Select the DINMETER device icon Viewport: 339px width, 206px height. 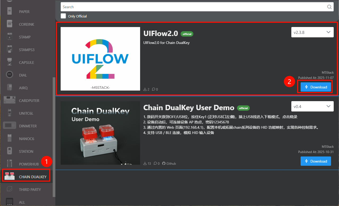point(10,126)
